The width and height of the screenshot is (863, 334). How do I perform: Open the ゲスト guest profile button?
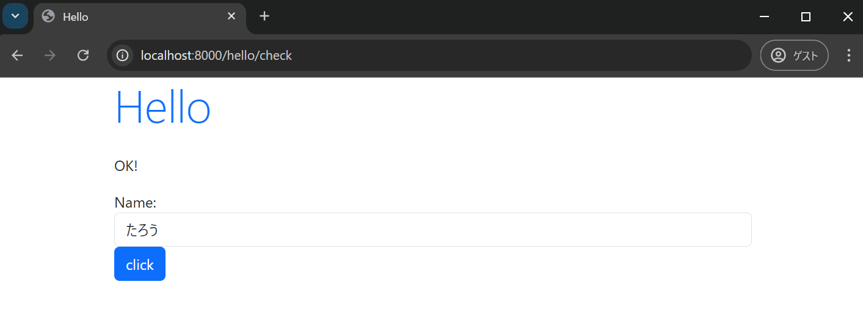794,56
